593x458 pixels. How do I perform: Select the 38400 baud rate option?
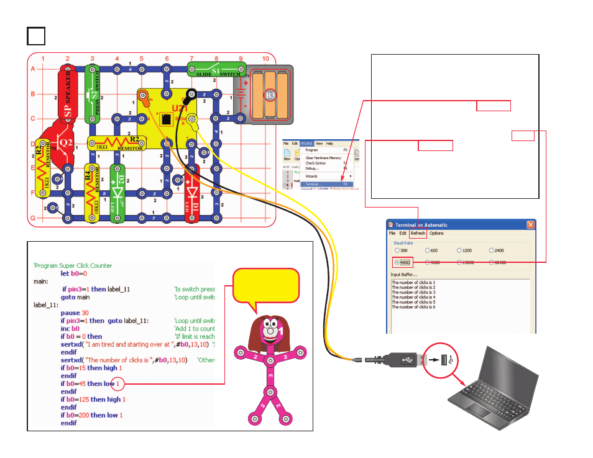[x=498, y=262]
